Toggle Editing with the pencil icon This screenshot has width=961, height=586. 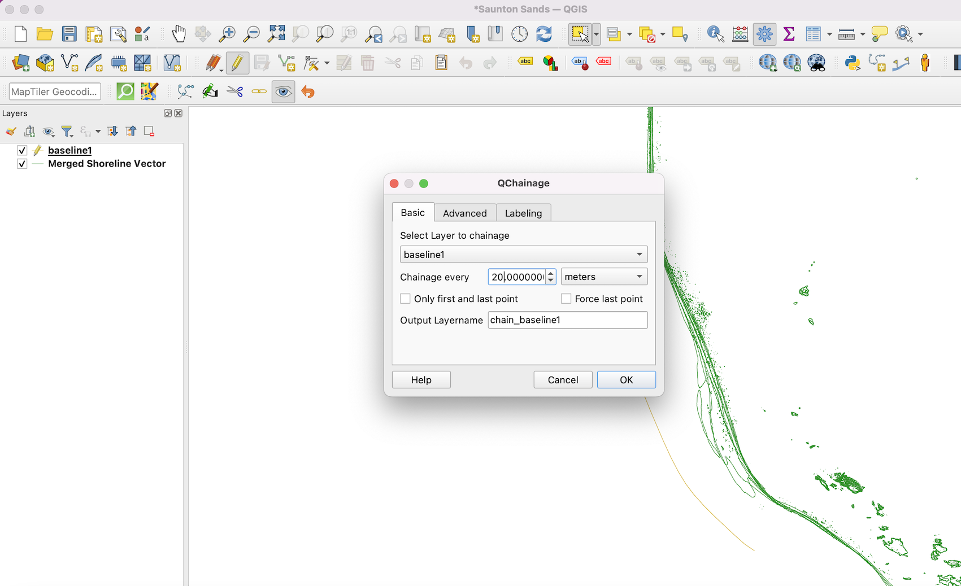point(237,63)
